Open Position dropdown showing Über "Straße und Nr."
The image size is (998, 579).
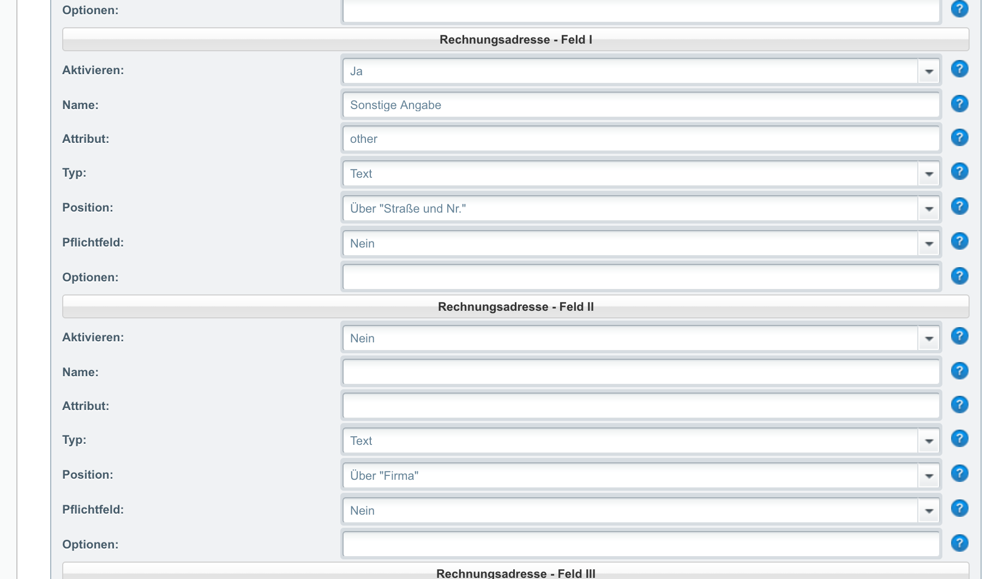(x=641, y=208)
